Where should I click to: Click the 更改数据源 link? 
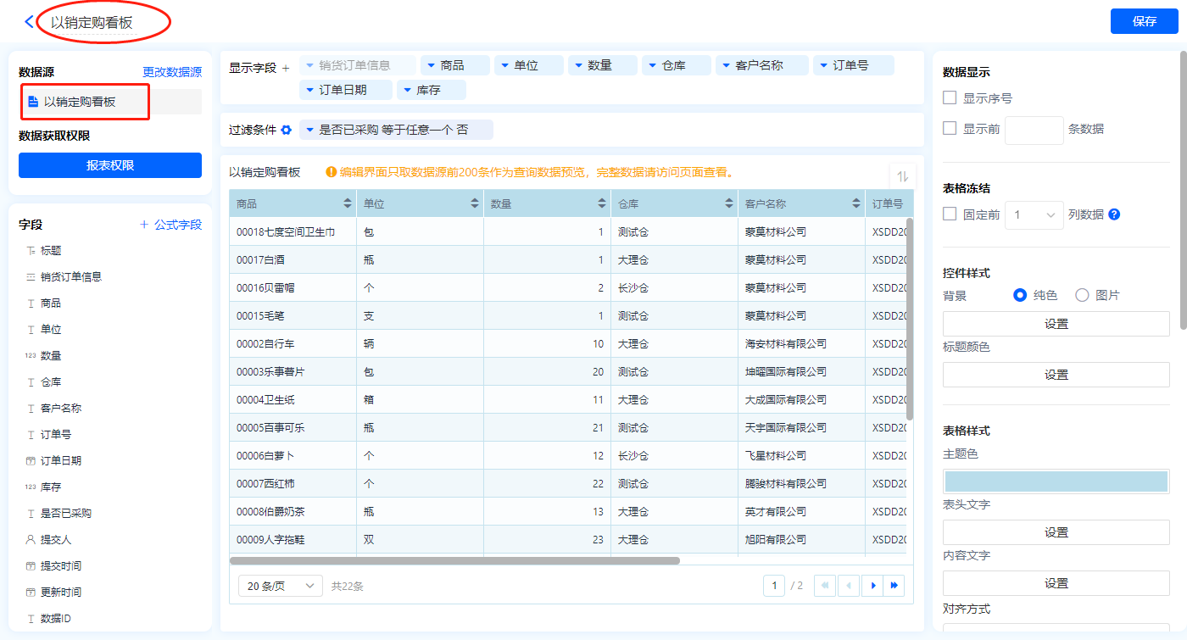pos(172,72)
